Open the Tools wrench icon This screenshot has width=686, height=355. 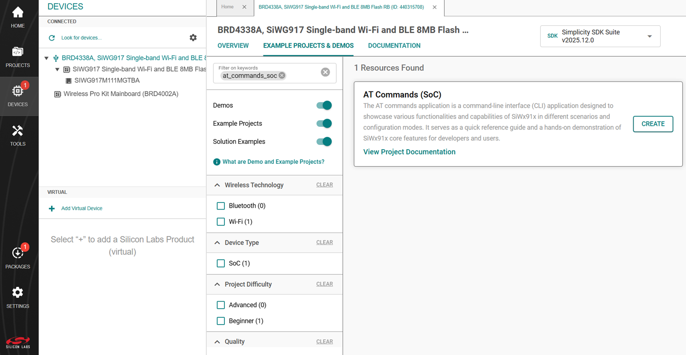pyautogui.click(x=18, y=131)
